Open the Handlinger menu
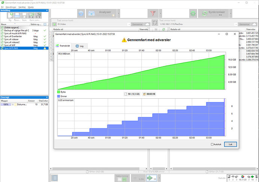The height and width of the screenshot is (182, 259). (x=11, y=7)
